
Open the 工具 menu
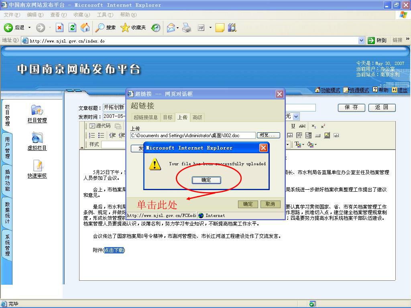[x=105, y=15]
